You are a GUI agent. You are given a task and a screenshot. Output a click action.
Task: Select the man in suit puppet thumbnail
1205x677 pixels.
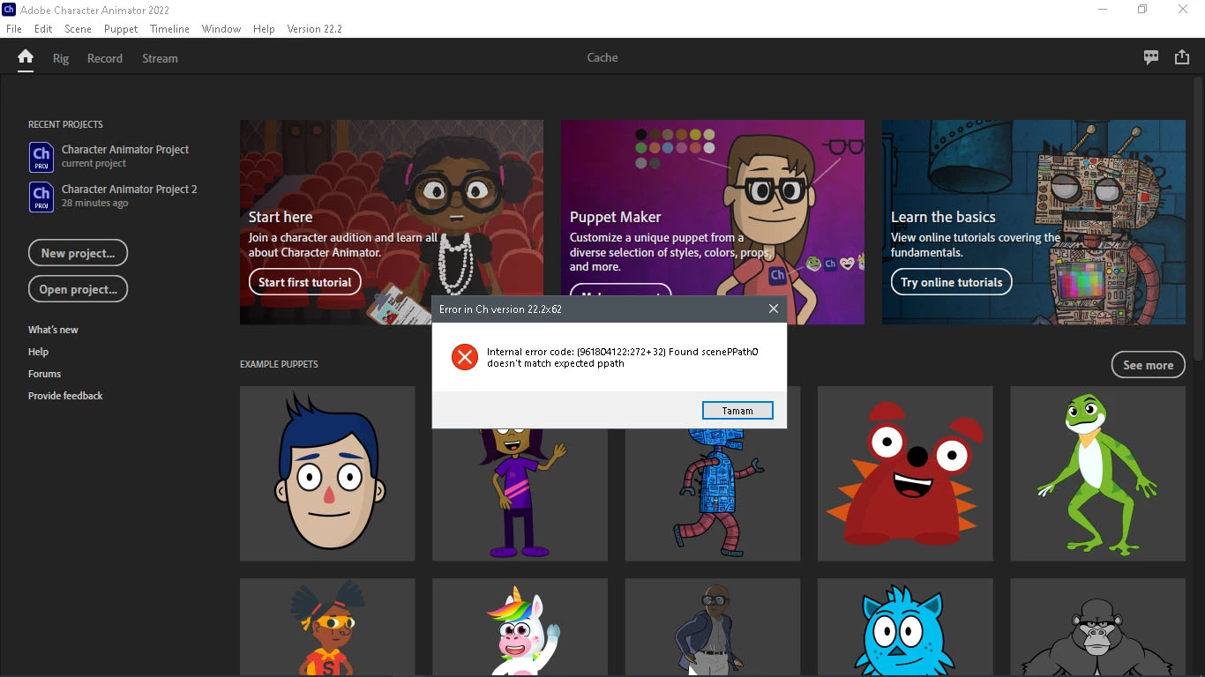coord(713,627)
